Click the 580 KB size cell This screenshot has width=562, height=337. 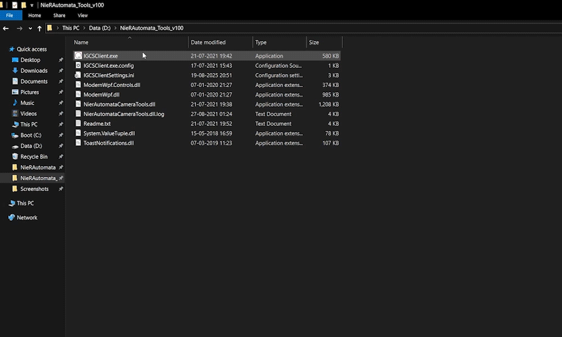pos(330,56)
